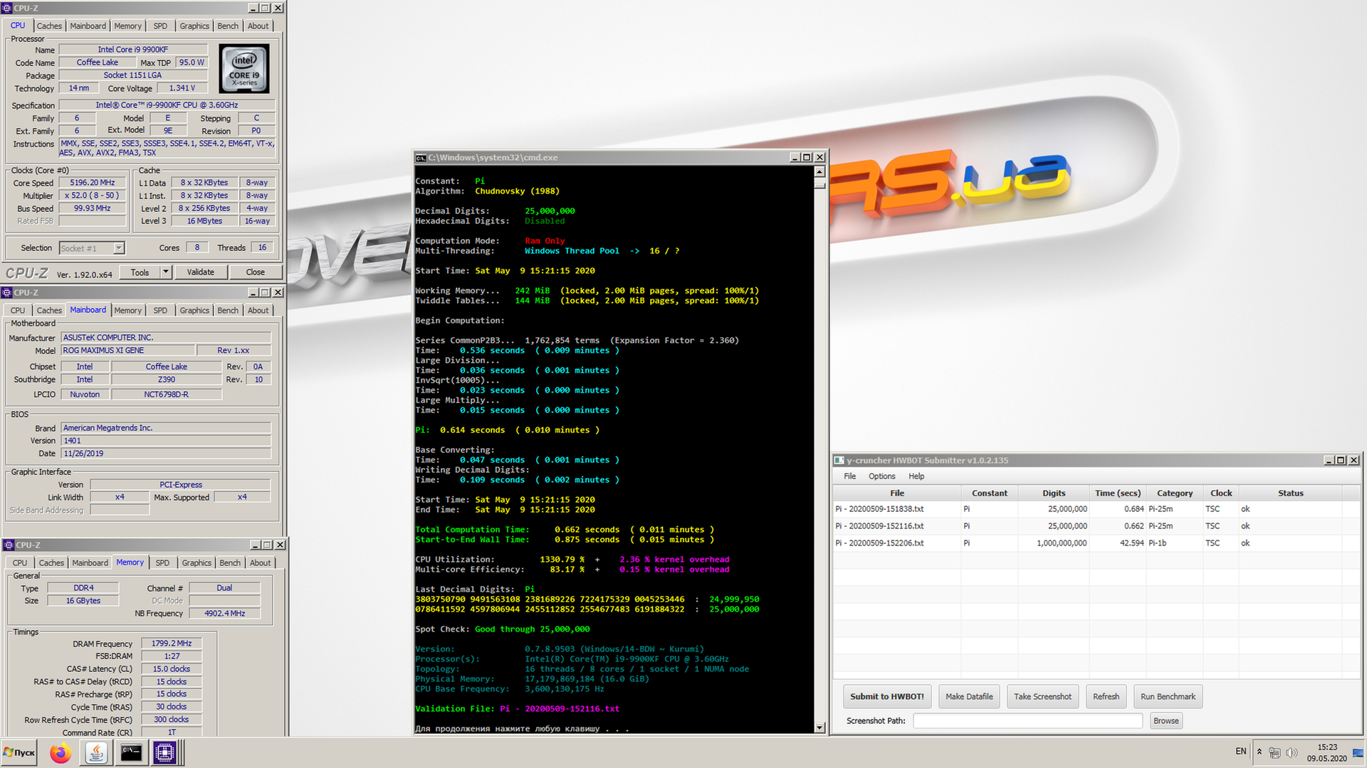Minimize the y-cruncher HWBOT Submitter window
The image size is (1367, 768).
tap(1329, 460)
